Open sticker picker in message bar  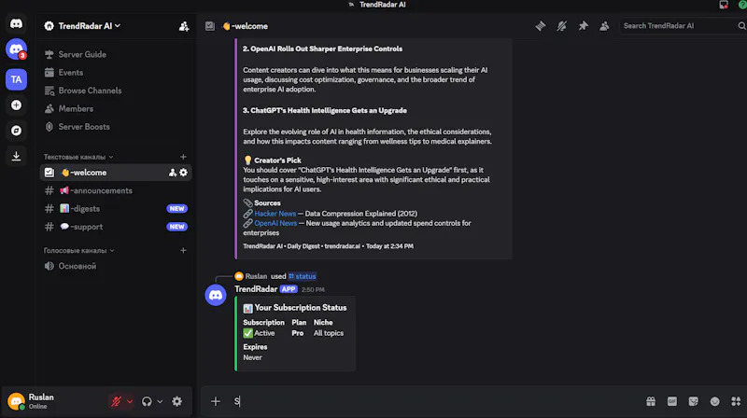point(694,401)
